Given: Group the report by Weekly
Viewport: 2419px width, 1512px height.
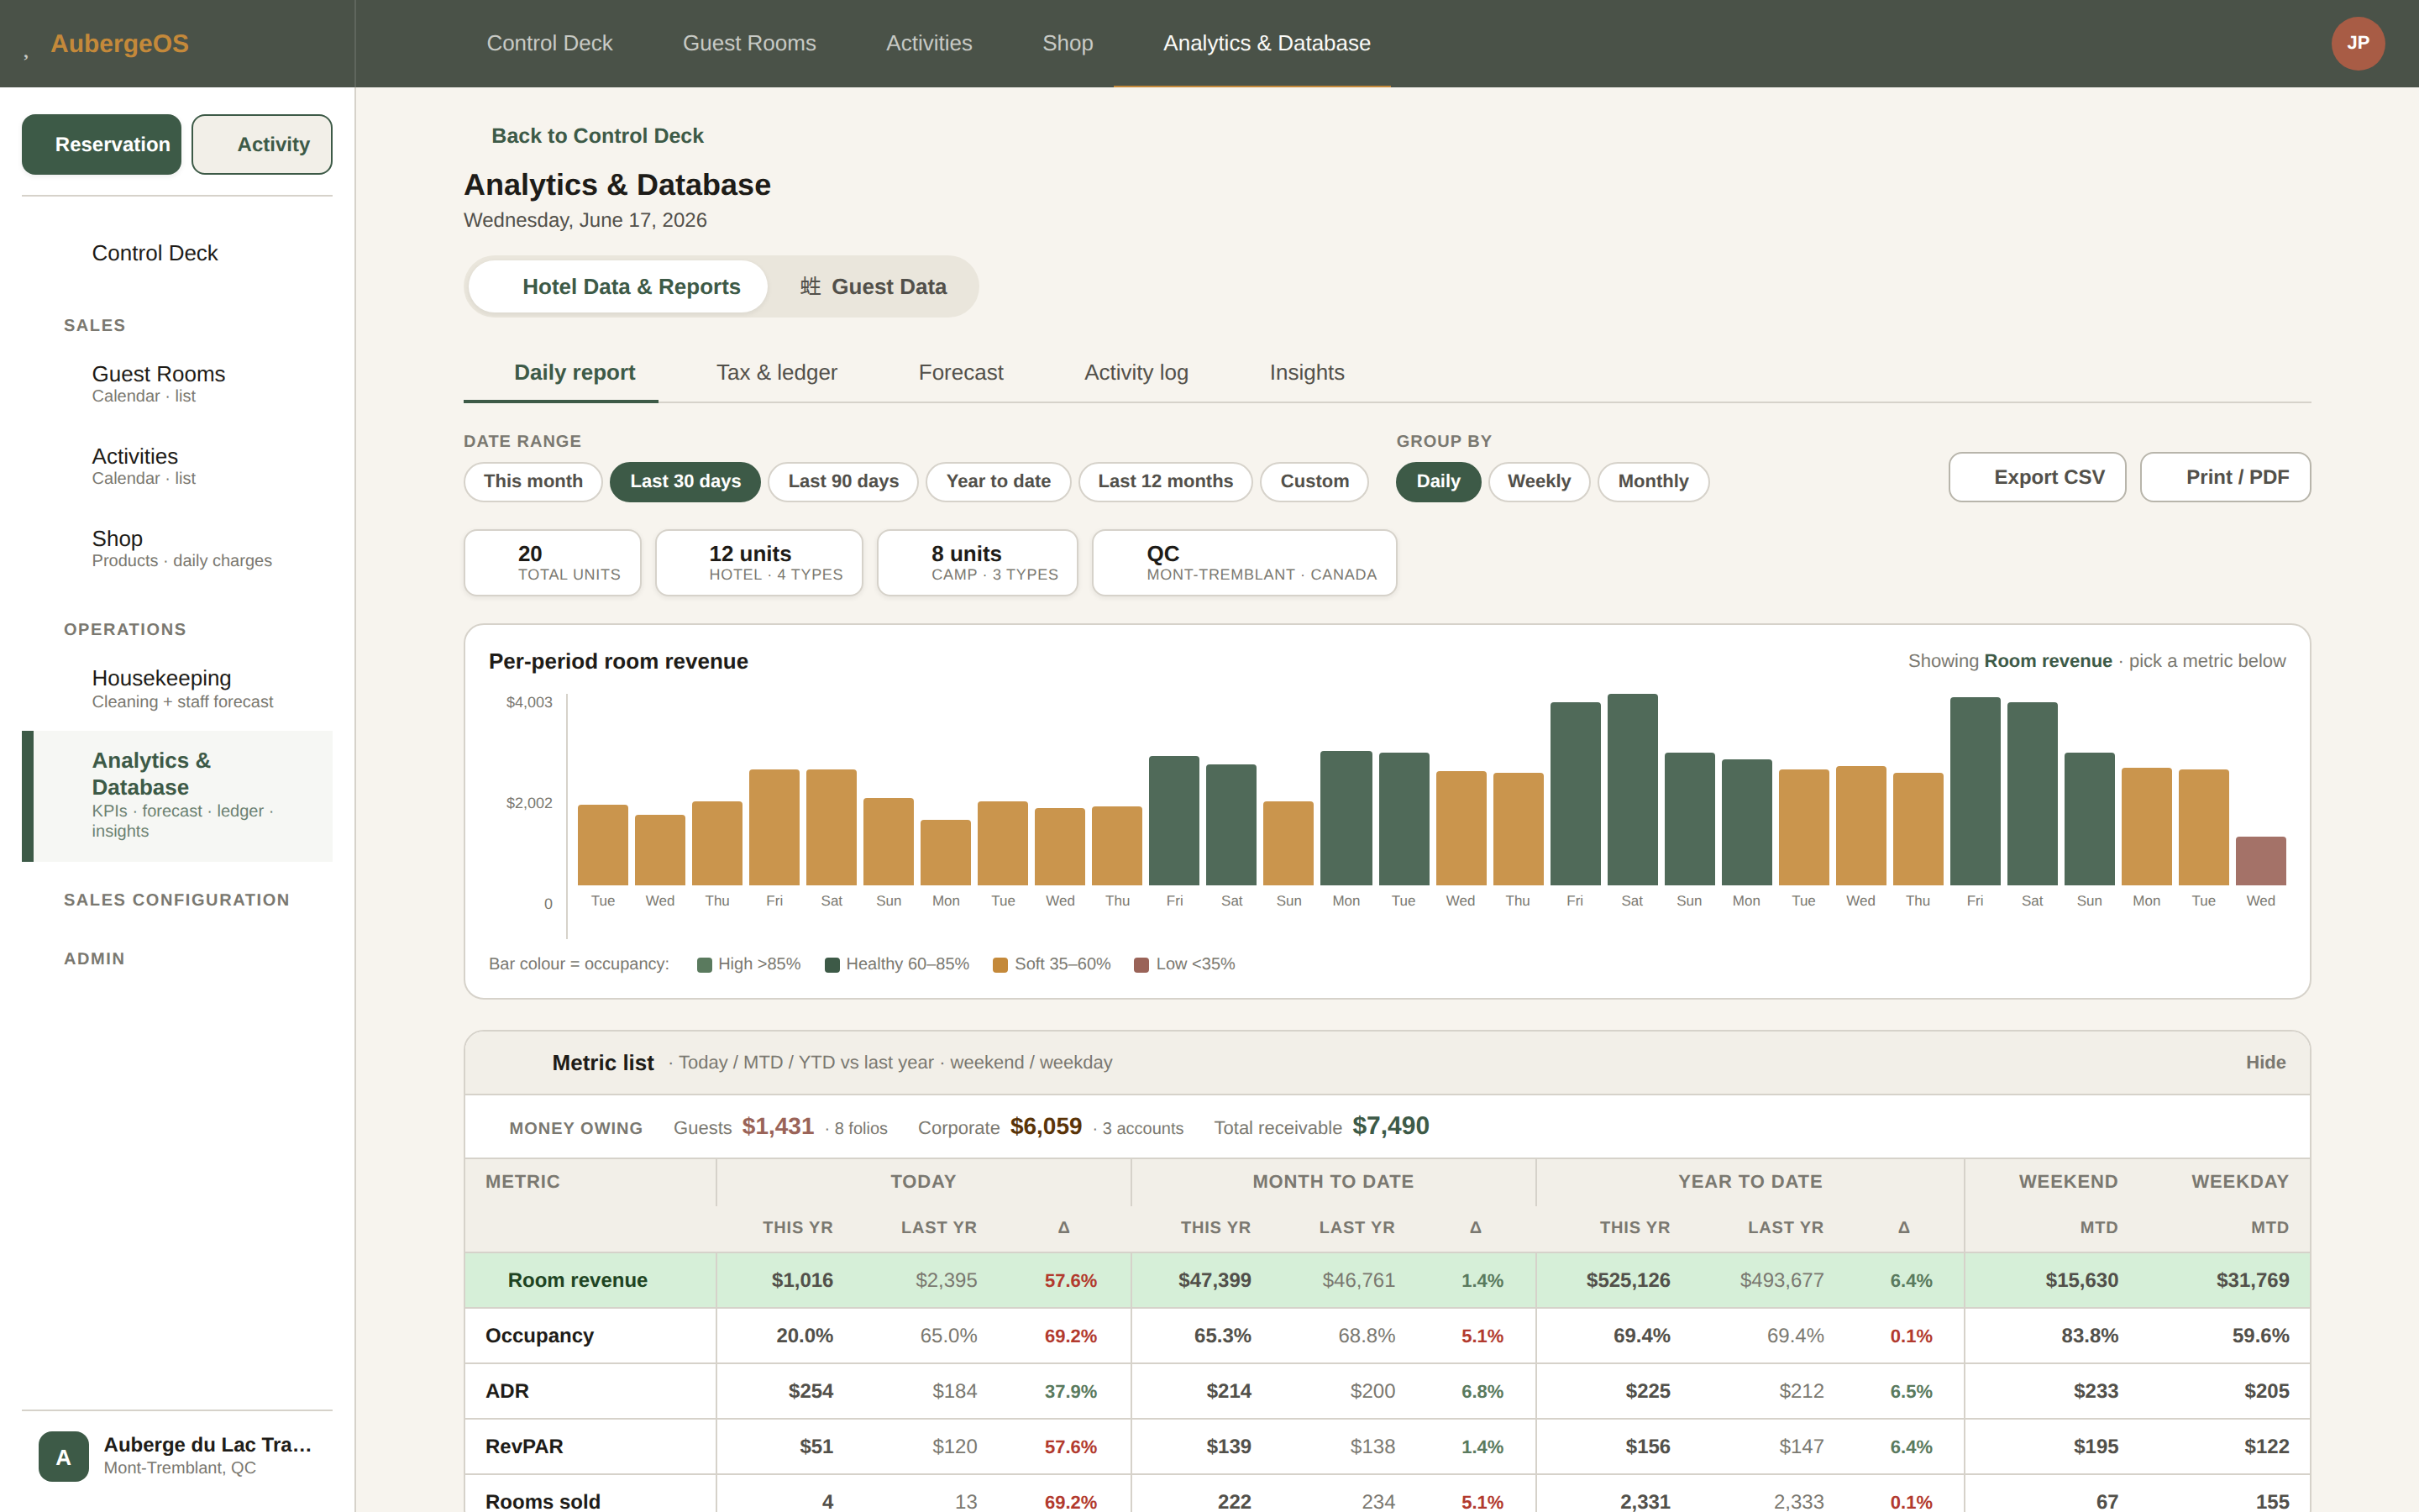Looking at the screenshot, I should tap(1539, 481).
